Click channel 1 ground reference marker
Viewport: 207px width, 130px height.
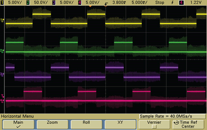point(2,20)
